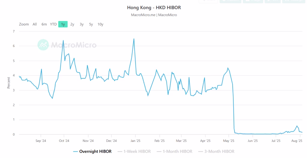This screenshot has width=307, height=158.
Task: Click the y-axis value 1
Action: (14, 120)
